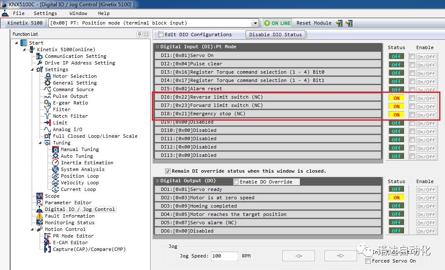Click Reset Module in the toolbar
The width and height of the screenshot is (445, 270).
[314, 23]
